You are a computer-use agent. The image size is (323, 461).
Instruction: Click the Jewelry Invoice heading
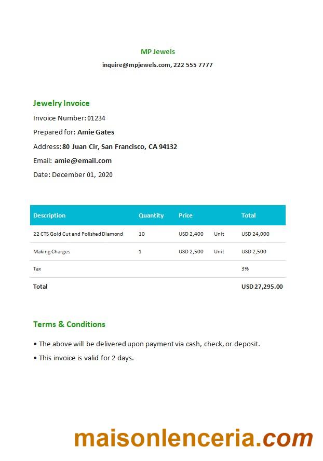[x=61, y=103]
